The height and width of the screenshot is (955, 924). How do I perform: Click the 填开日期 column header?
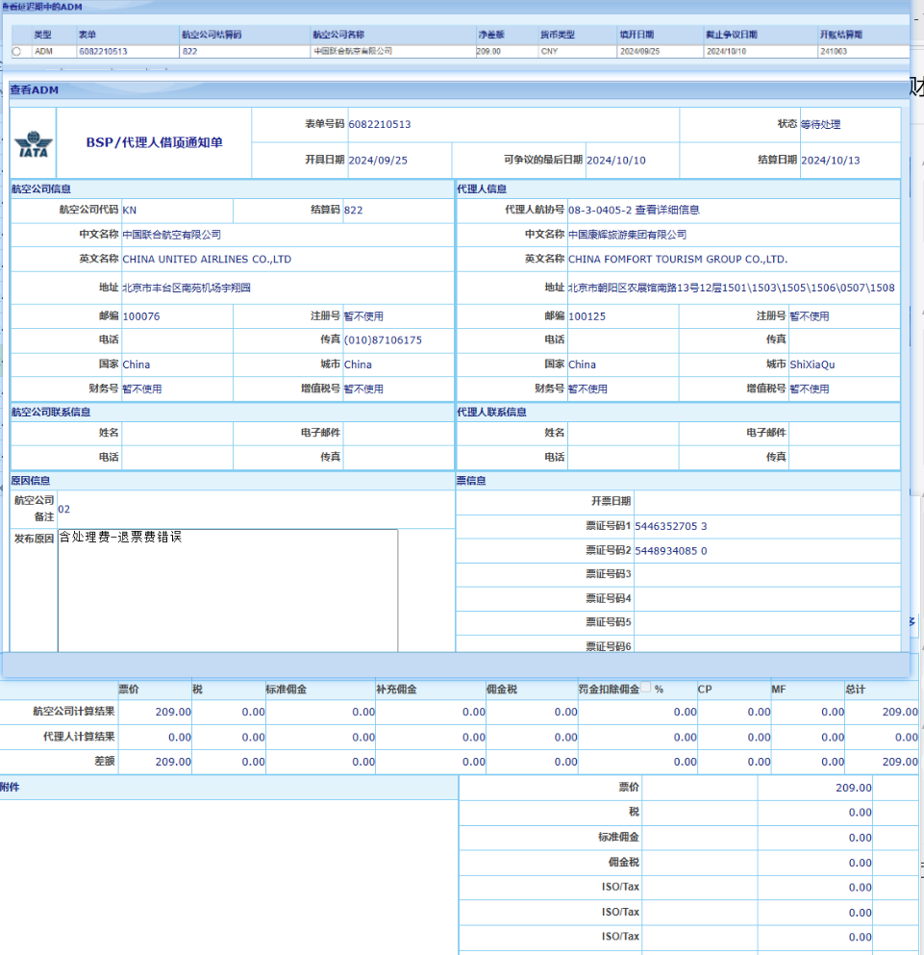[x=639, y=35]
